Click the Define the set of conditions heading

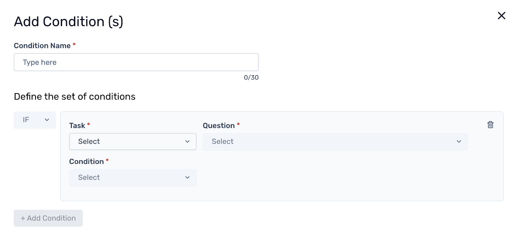74,96
